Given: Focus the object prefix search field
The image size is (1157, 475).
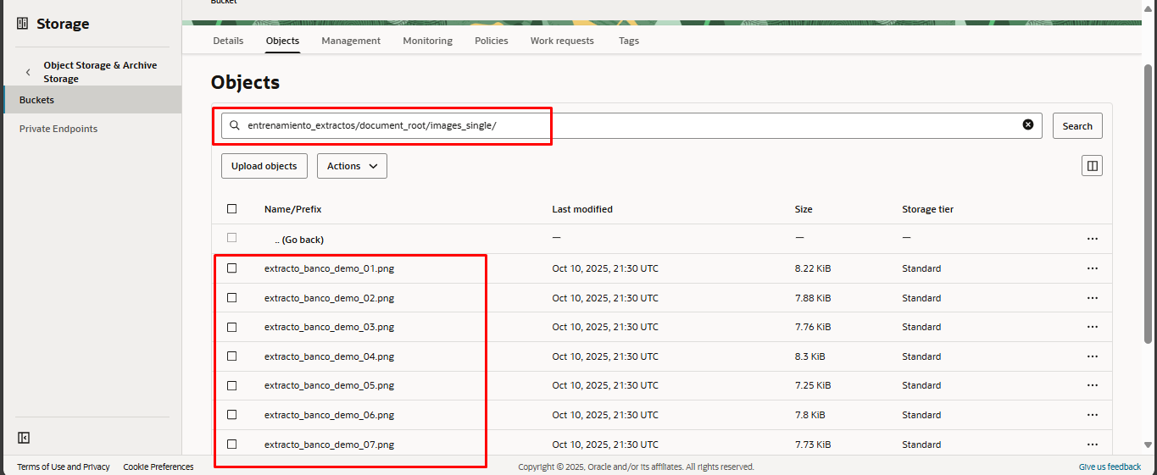Looking at the screenshot, I should click(631, 125).
